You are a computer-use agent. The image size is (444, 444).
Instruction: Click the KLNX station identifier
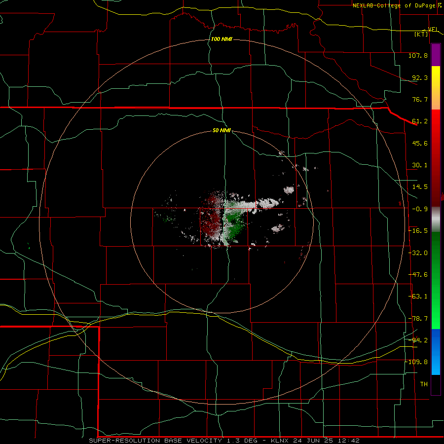click(x=279, y=441)
